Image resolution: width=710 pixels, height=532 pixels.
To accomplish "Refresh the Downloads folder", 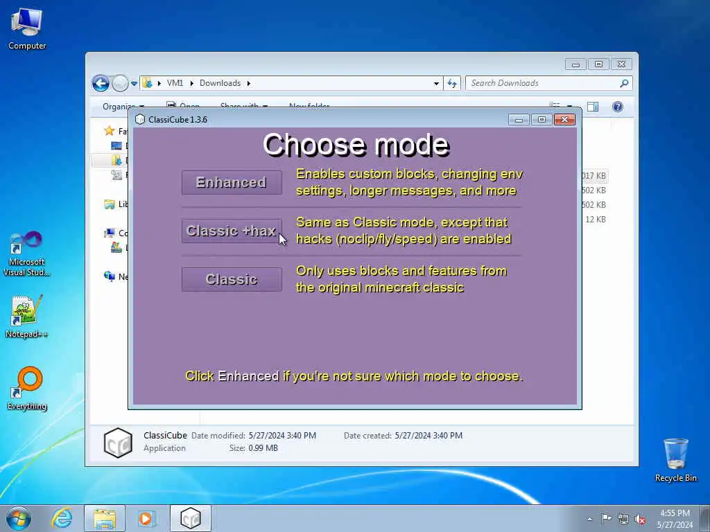I will tap(452, 83).
